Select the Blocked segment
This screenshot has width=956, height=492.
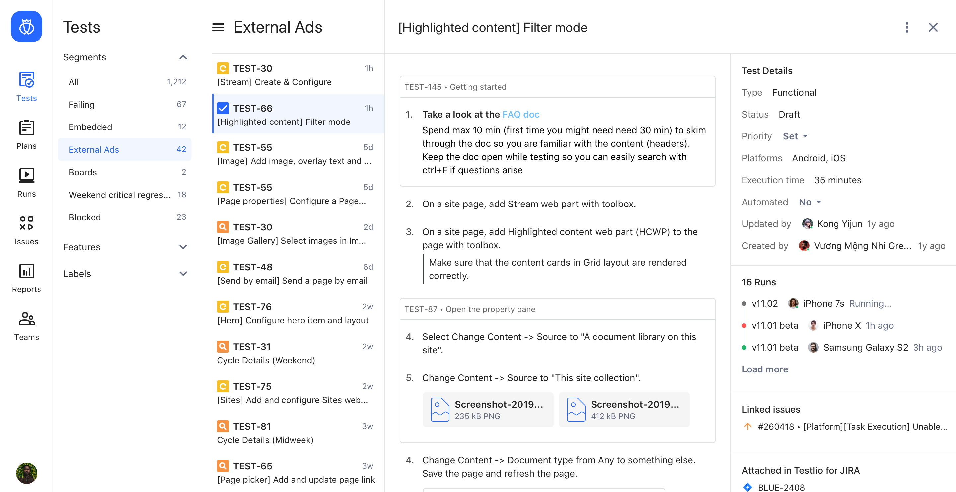pyautogui.click(x=85, y=217)
